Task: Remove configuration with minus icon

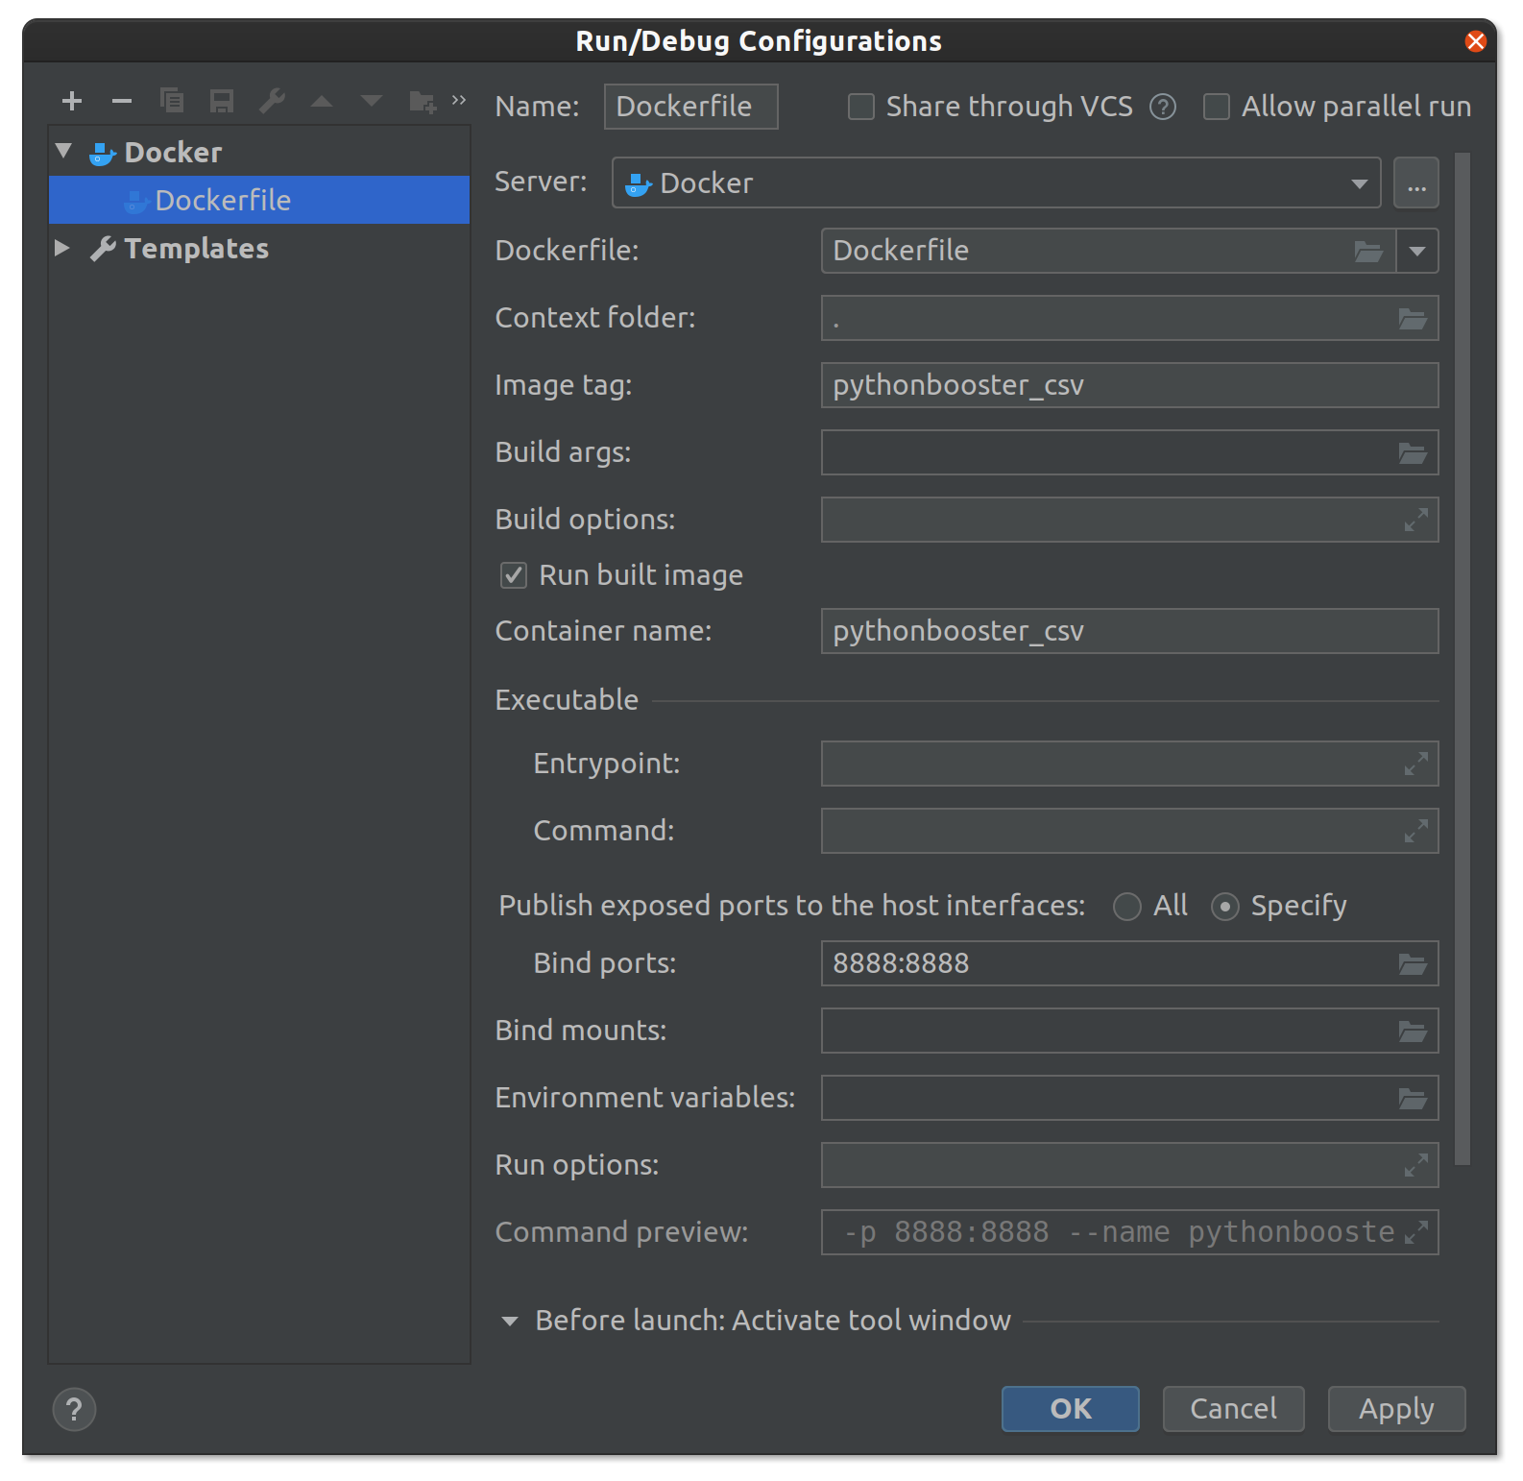Action: click(x=122, y=101)
